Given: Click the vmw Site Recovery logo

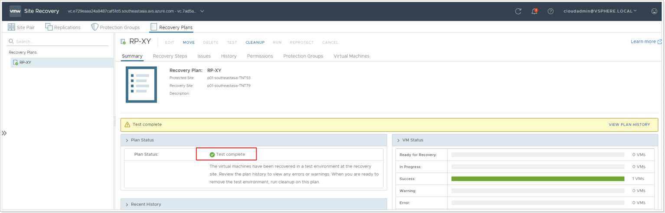Looking at the screenshot, I should tap(15, 11).
